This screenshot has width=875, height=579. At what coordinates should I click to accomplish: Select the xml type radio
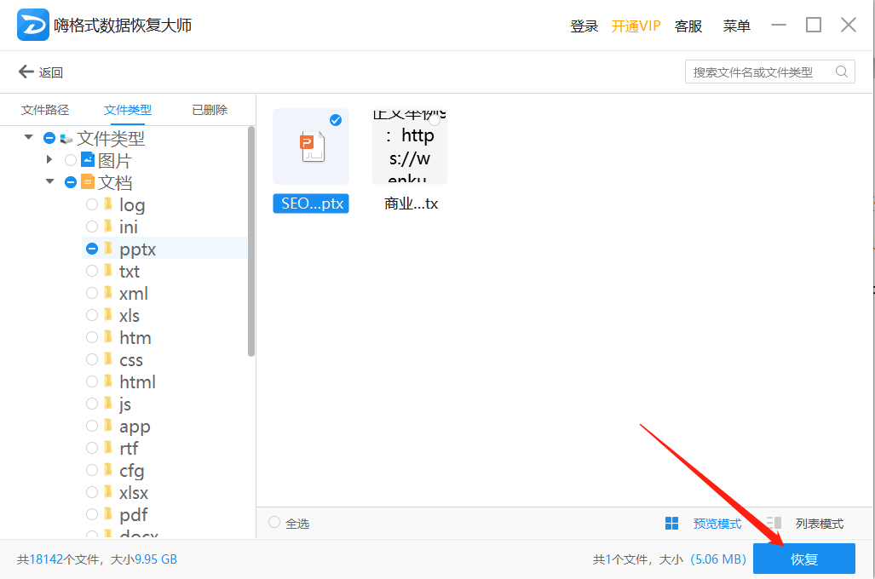92,293
